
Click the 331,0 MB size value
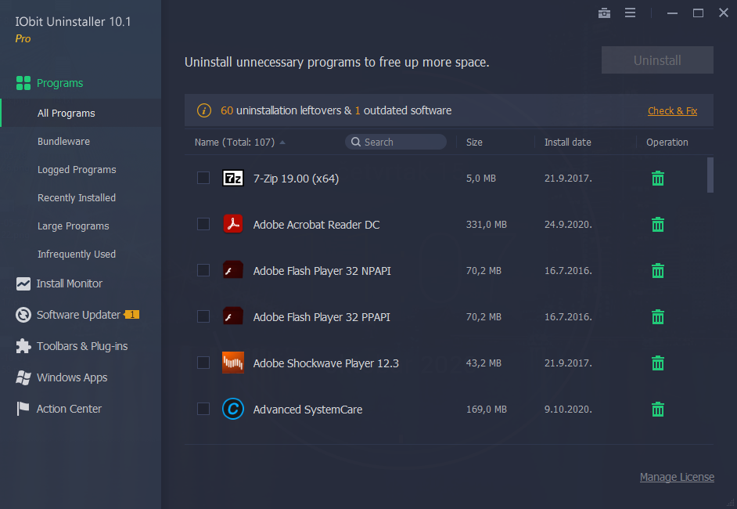487,225
